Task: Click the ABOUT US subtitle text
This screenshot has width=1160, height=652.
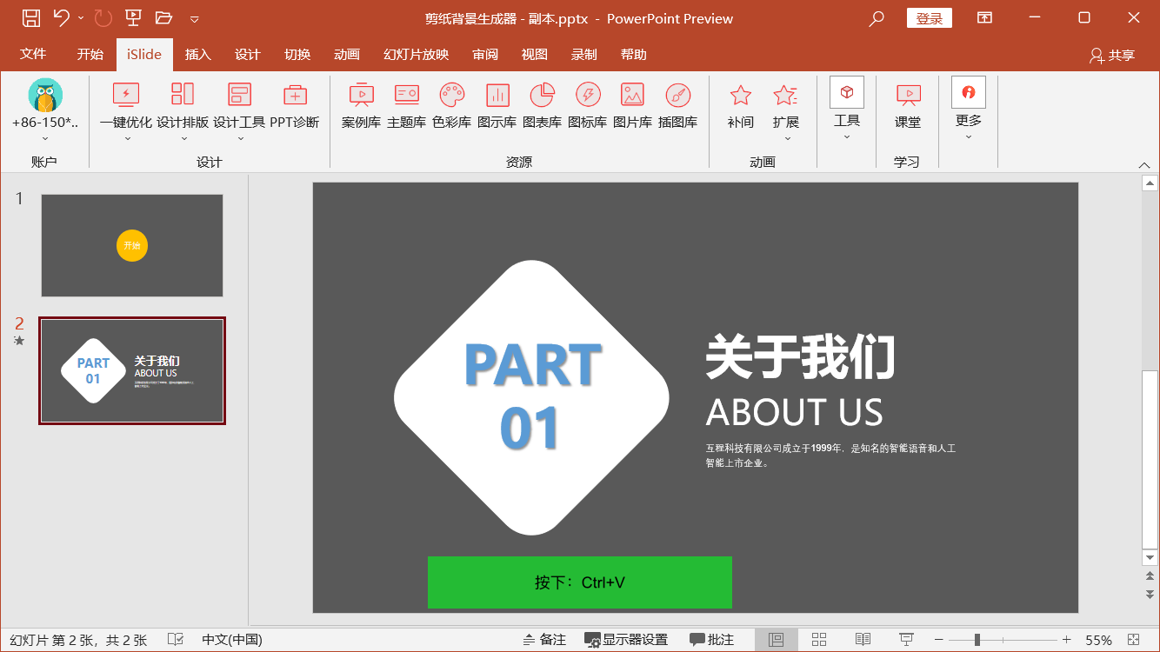Action: pyautogui.click(x=794, y=413)
